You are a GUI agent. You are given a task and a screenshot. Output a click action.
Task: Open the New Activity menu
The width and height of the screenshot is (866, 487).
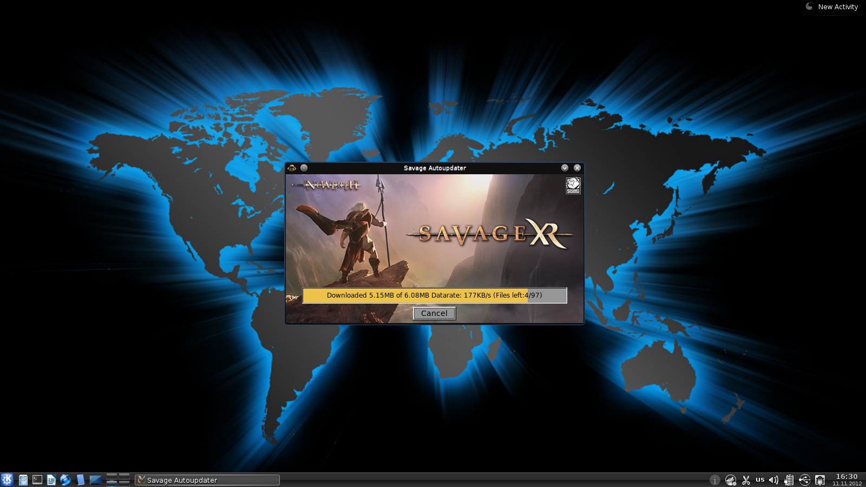(x=832, y=7)
